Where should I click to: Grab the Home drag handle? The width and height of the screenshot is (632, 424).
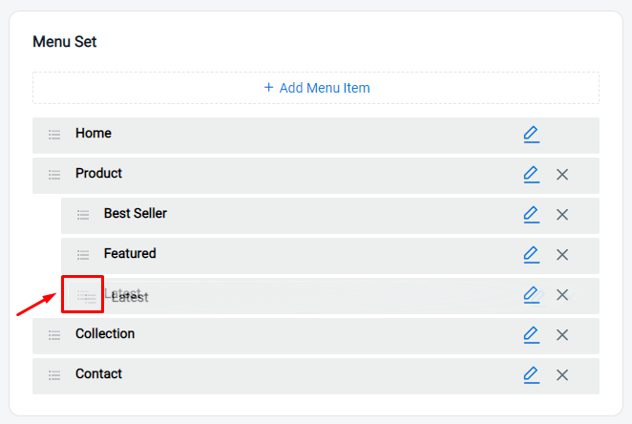pos(54,135)
